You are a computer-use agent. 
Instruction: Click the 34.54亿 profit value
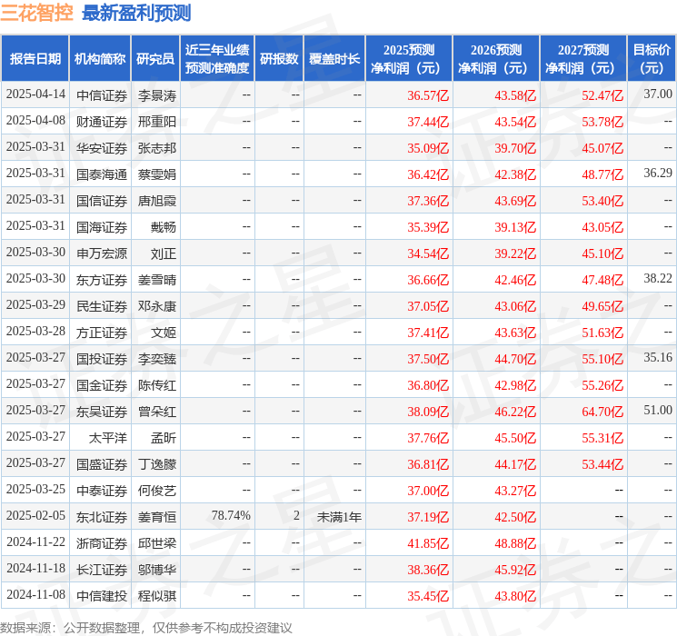pyautogui.click(x=428, y=253)
